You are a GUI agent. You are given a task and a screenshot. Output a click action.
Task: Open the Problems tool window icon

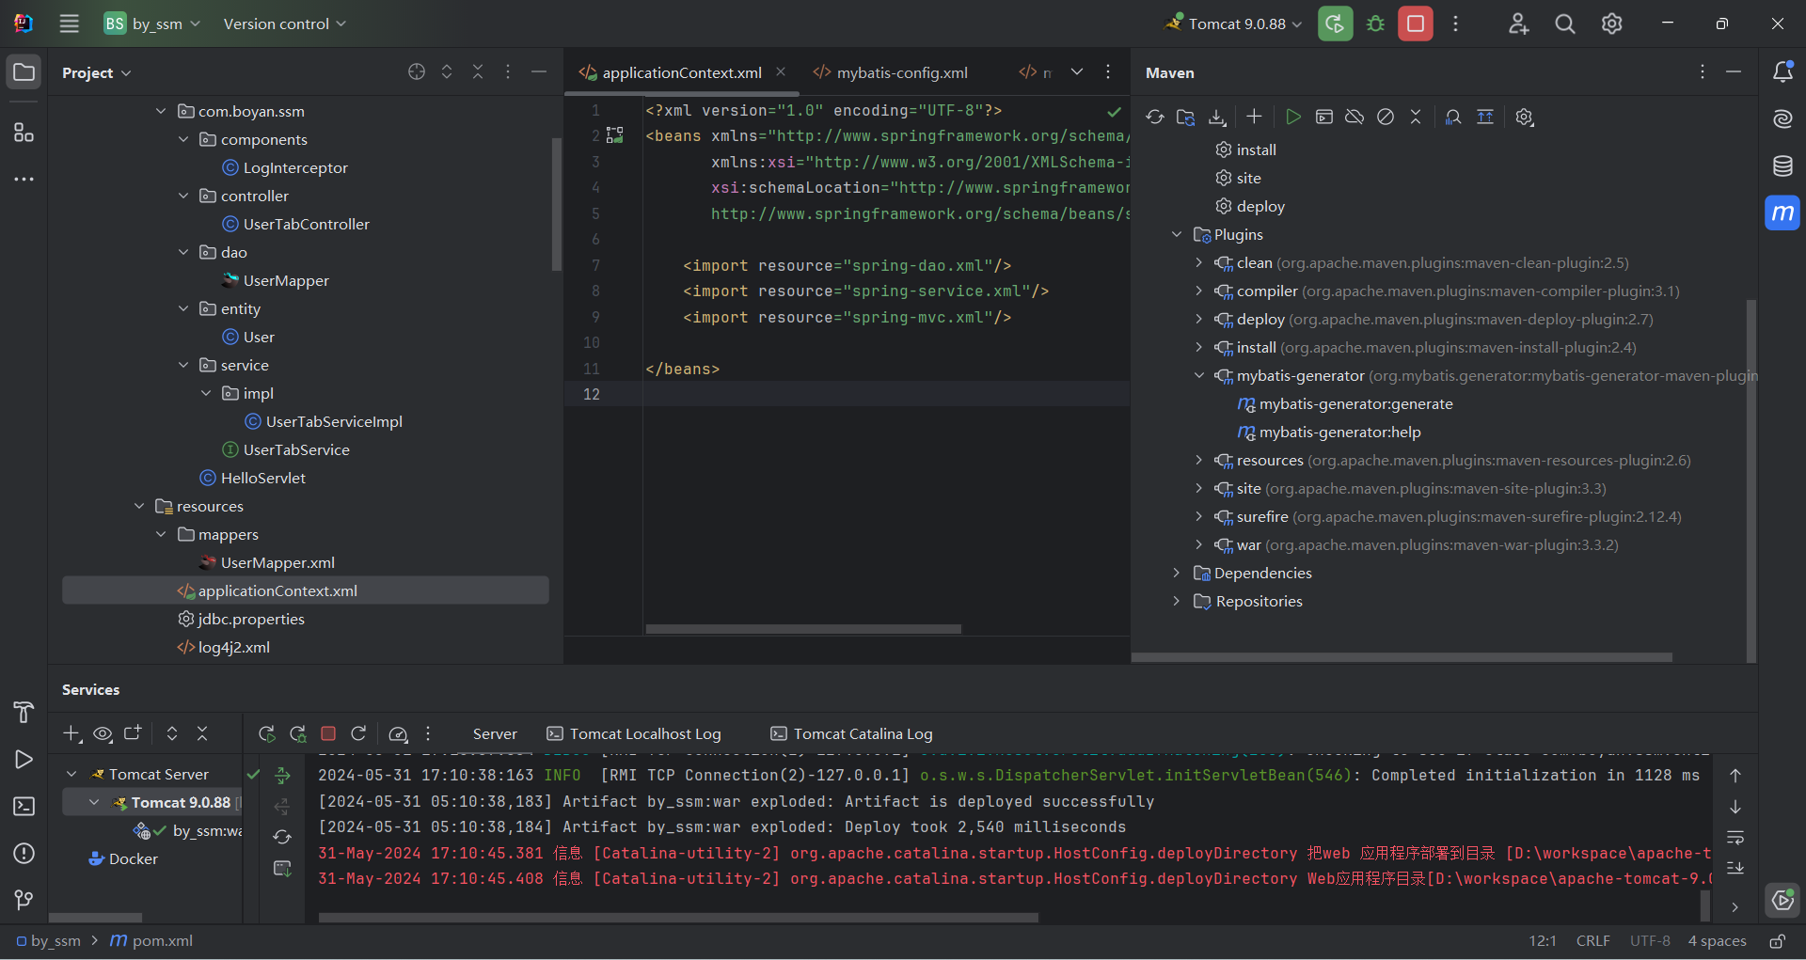point(24,854)
